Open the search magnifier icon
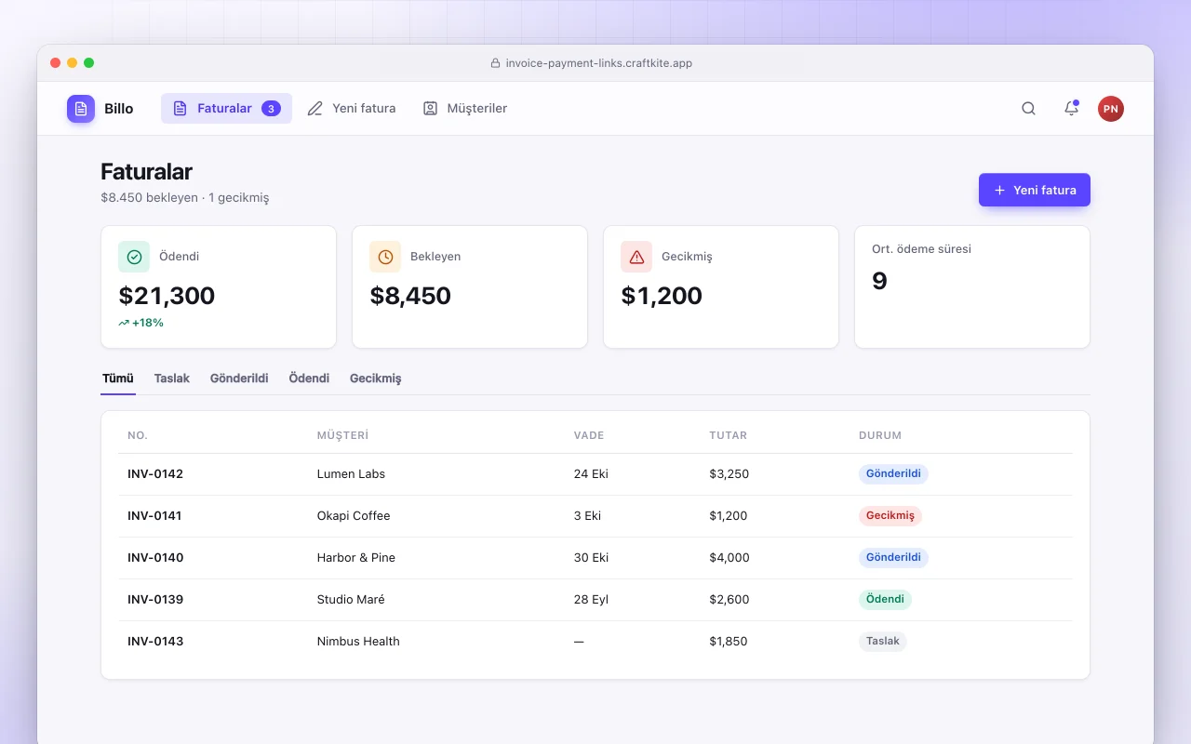 pyautogui.click(x=1028, y=109)
